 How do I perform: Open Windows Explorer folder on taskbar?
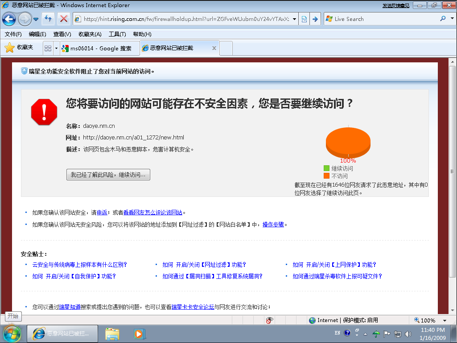(112, 334)
